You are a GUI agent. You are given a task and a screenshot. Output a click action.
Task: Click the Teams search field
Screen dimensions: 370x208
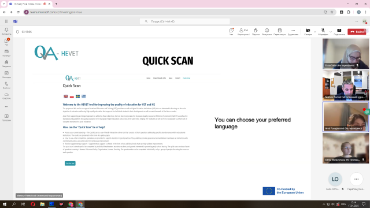tap(185, 21)
